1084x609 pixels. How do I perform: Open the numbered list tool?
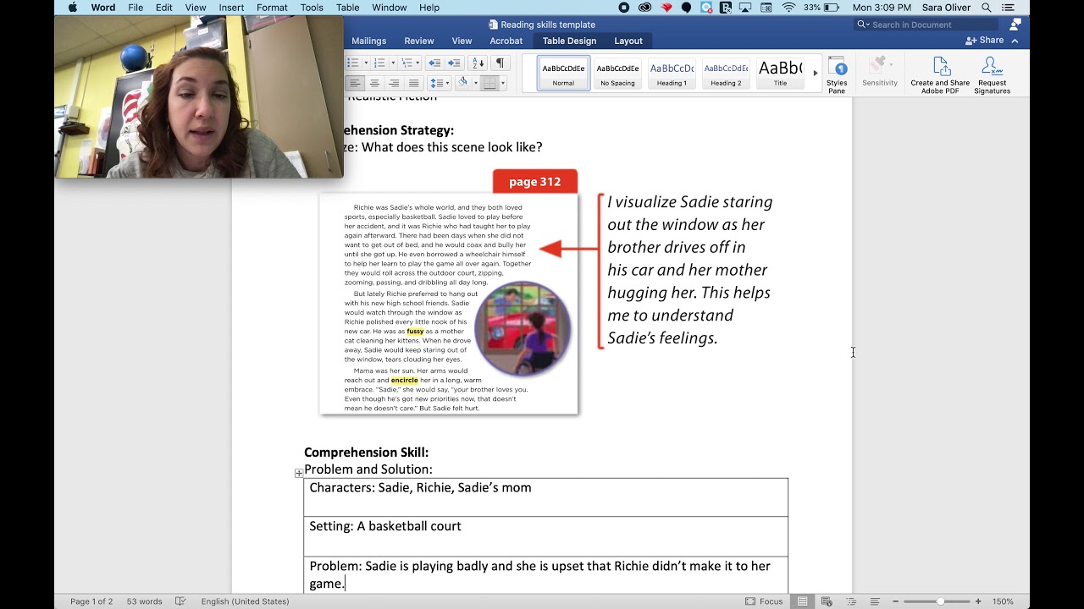[x=379, y=63]
